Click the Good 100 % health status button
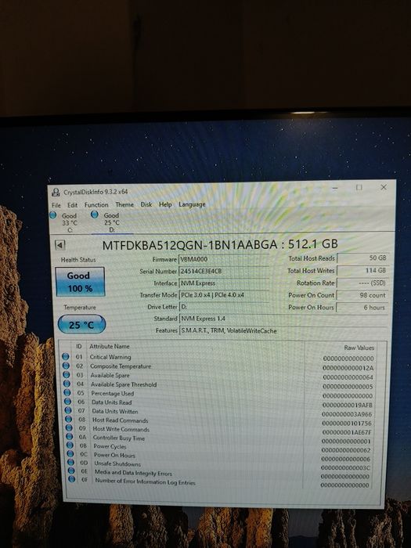This screenshot has height=548, width=411. [x=80, y=282]
